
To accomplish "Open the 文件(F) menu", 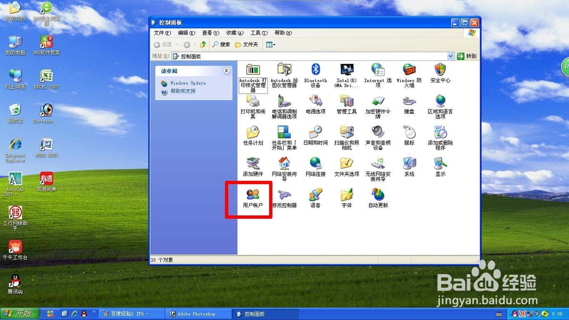I will point(162,32).
